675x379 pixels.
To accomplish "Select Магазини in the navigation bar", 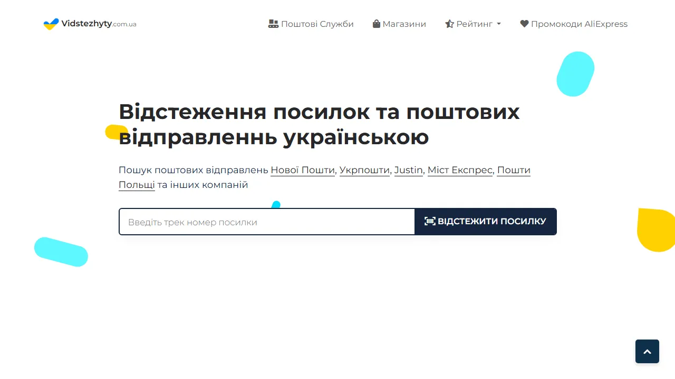I will coord(405,24).
